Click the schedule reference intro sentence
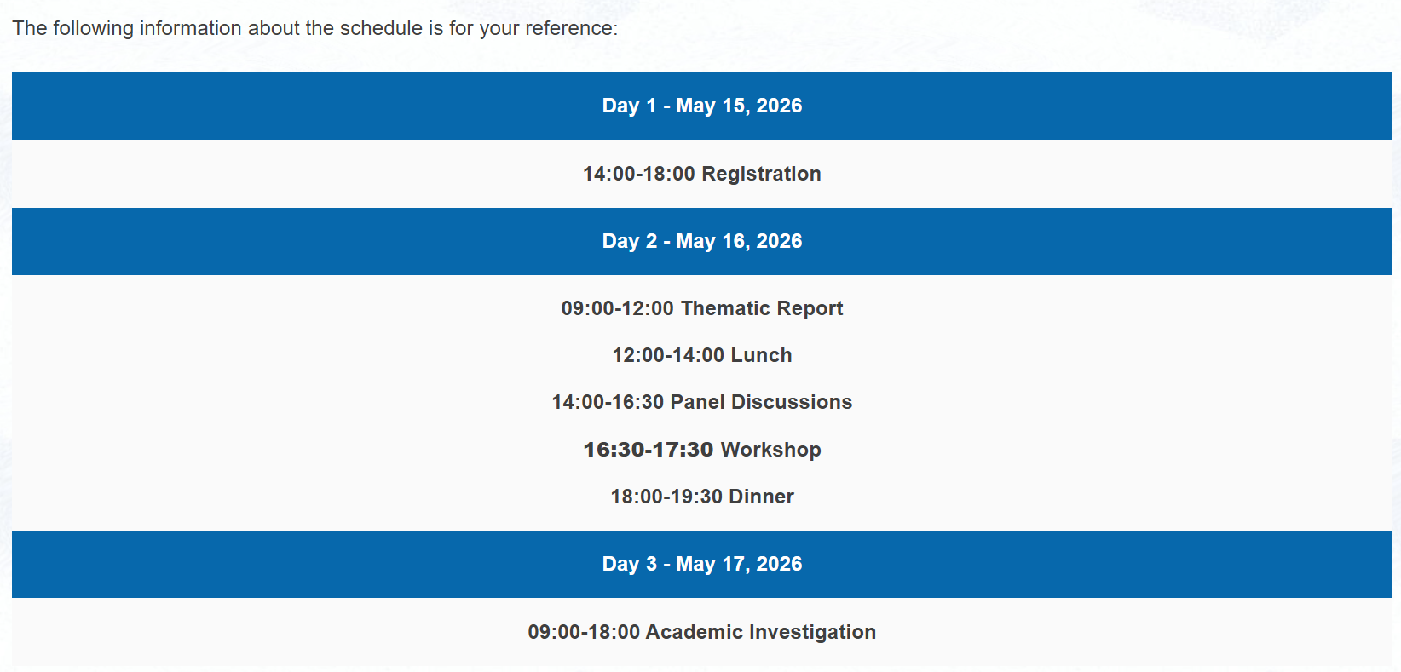Image resolution: width=1401 pixels, height=672 pixels. tap(315, 28)
